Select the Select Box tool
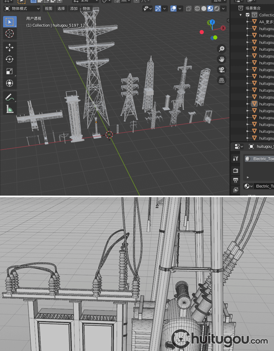The height and width of the screenshot is (351, 274). point(10,22)
